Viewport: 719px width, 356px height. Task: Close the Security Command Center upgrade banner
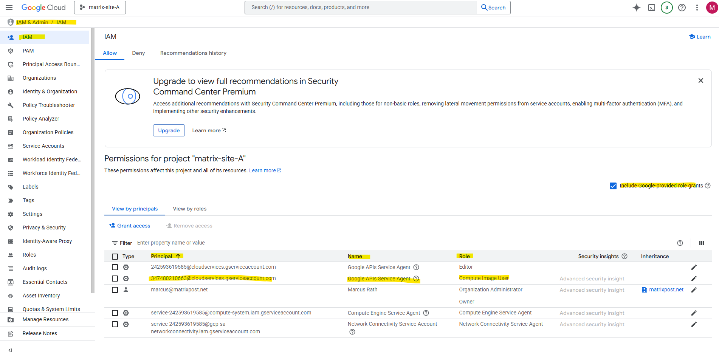pos(700,80)
